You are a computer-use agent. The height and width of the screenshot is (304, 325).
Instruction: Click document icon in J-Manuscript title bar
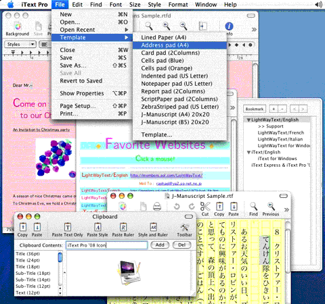click(x=167, y=196)
